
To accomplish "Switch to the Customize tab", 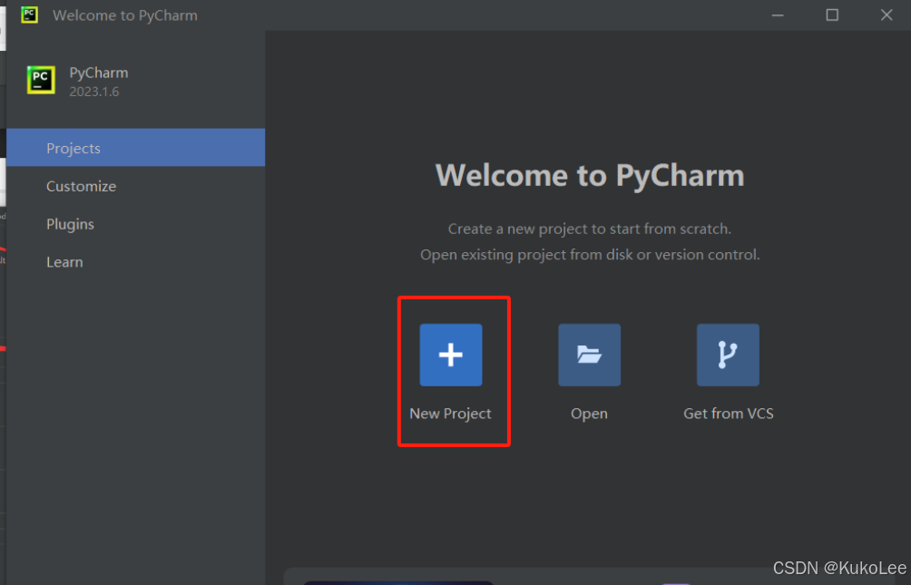I will click(x=136, y=186).
